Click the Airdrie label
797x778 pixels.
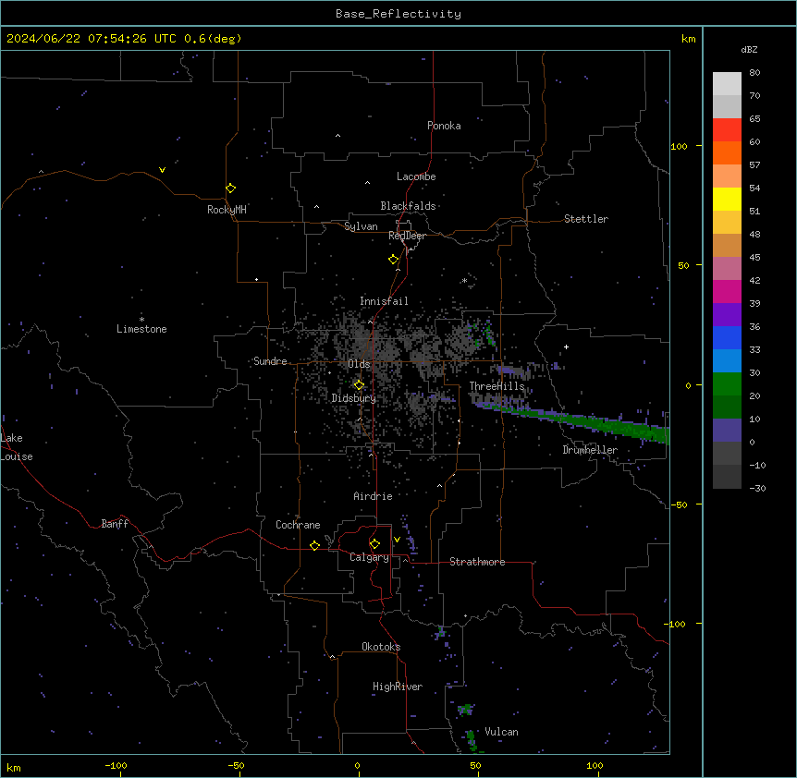374,496
